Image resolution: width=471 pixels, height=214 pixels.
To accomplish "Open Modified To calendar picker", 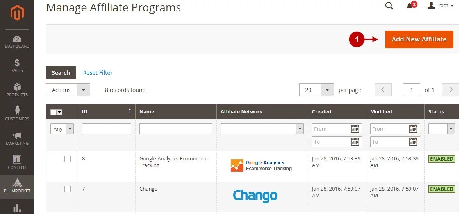I will [413, 142].
